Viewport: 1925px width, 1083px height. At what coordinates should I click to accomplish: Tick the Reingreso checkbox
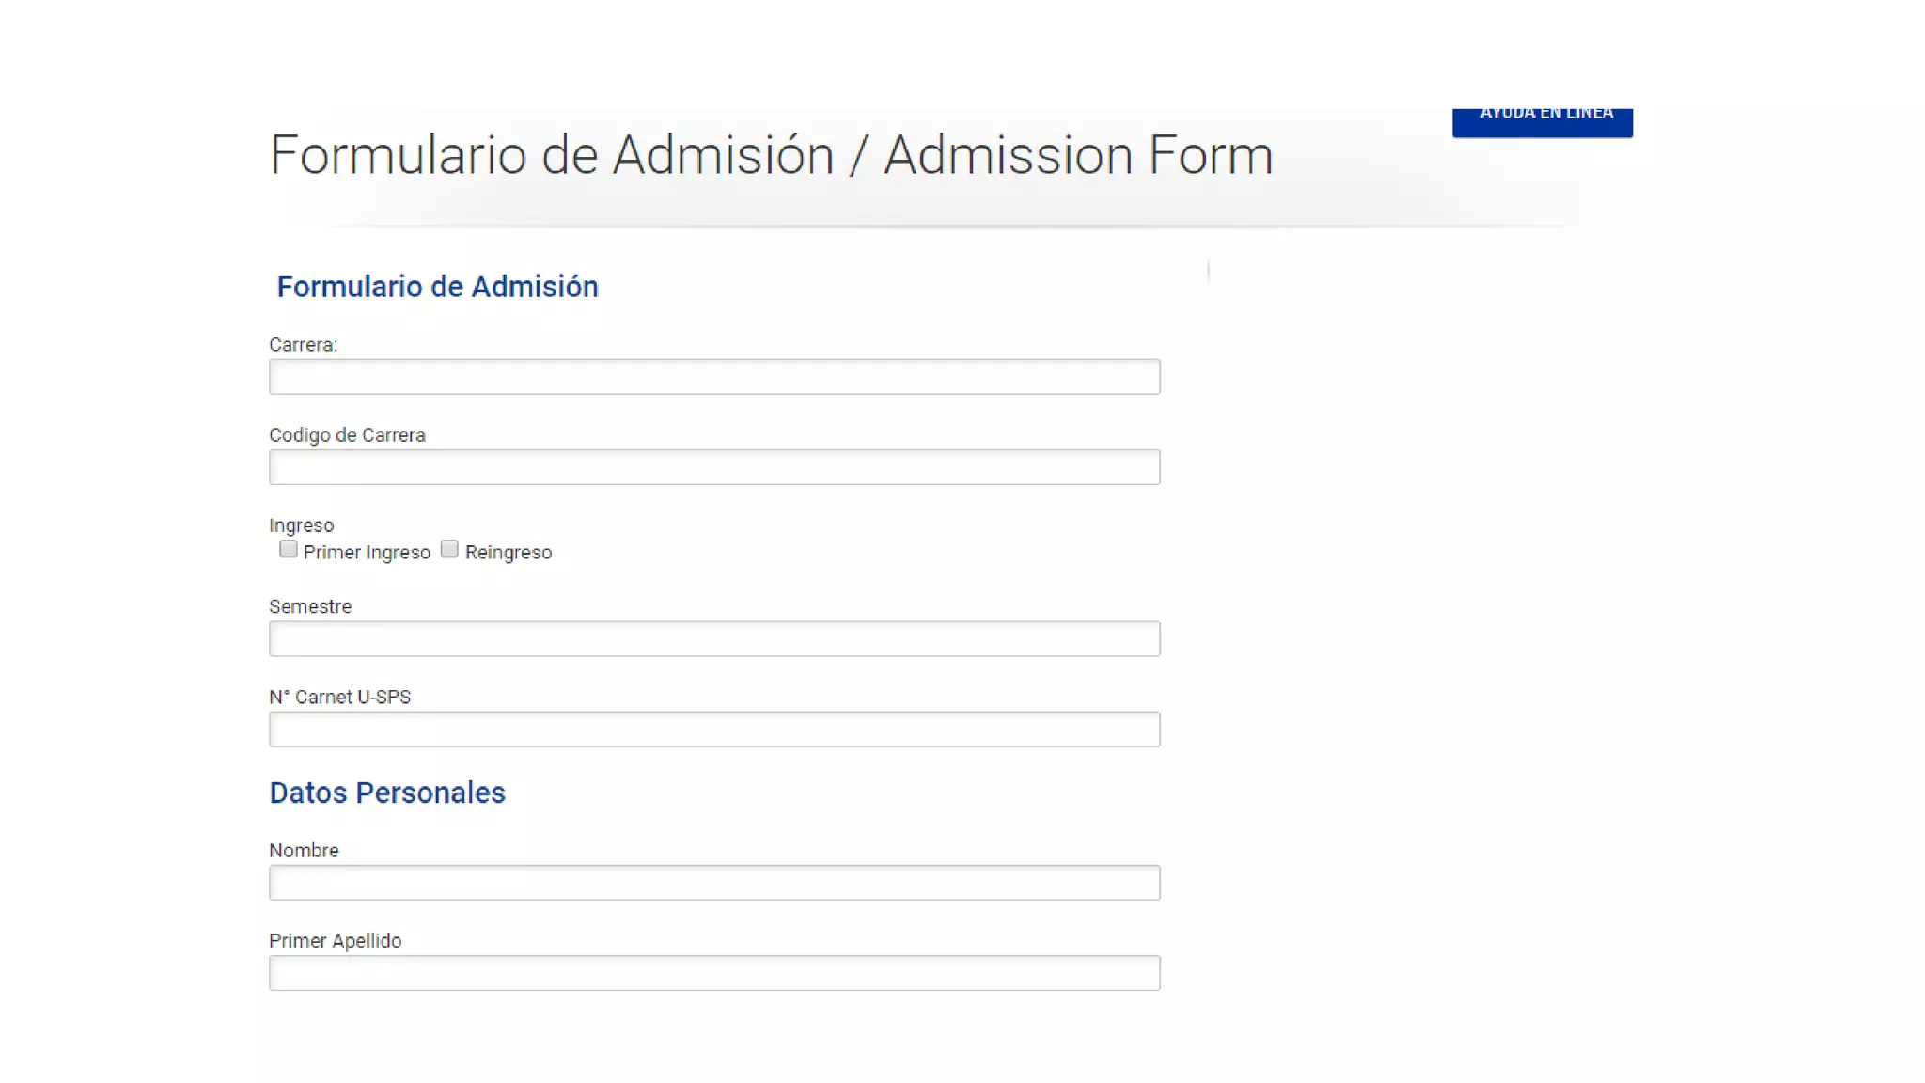tap(449, 550)
